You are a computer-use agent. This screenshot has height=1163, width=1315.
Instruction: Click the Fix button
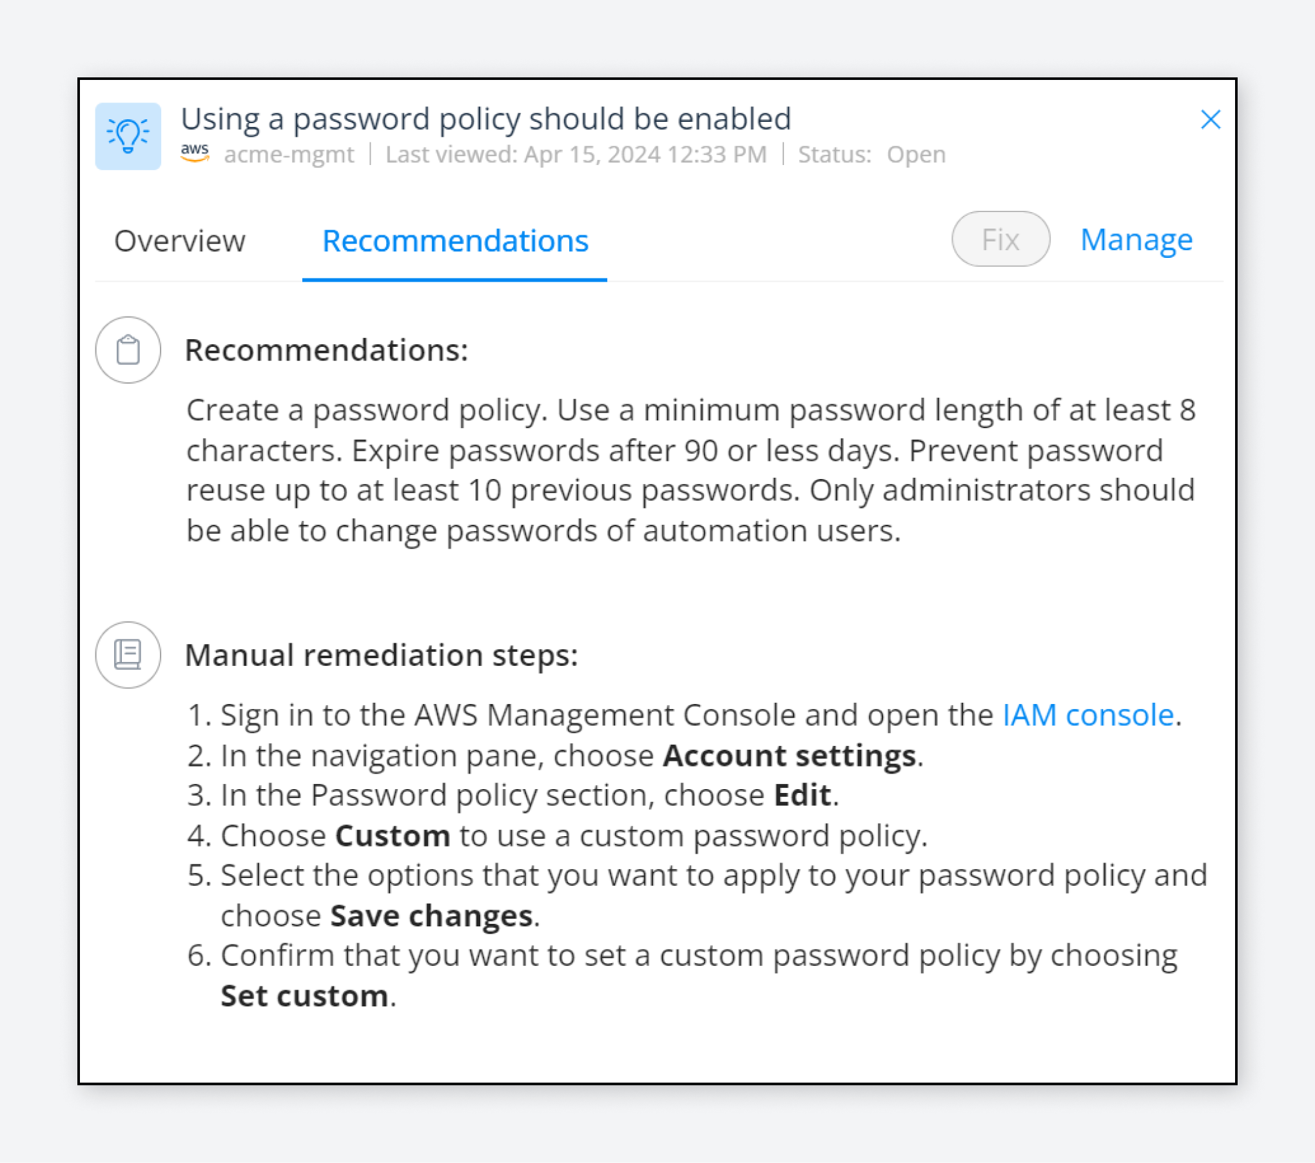click(x=998, y=238)
